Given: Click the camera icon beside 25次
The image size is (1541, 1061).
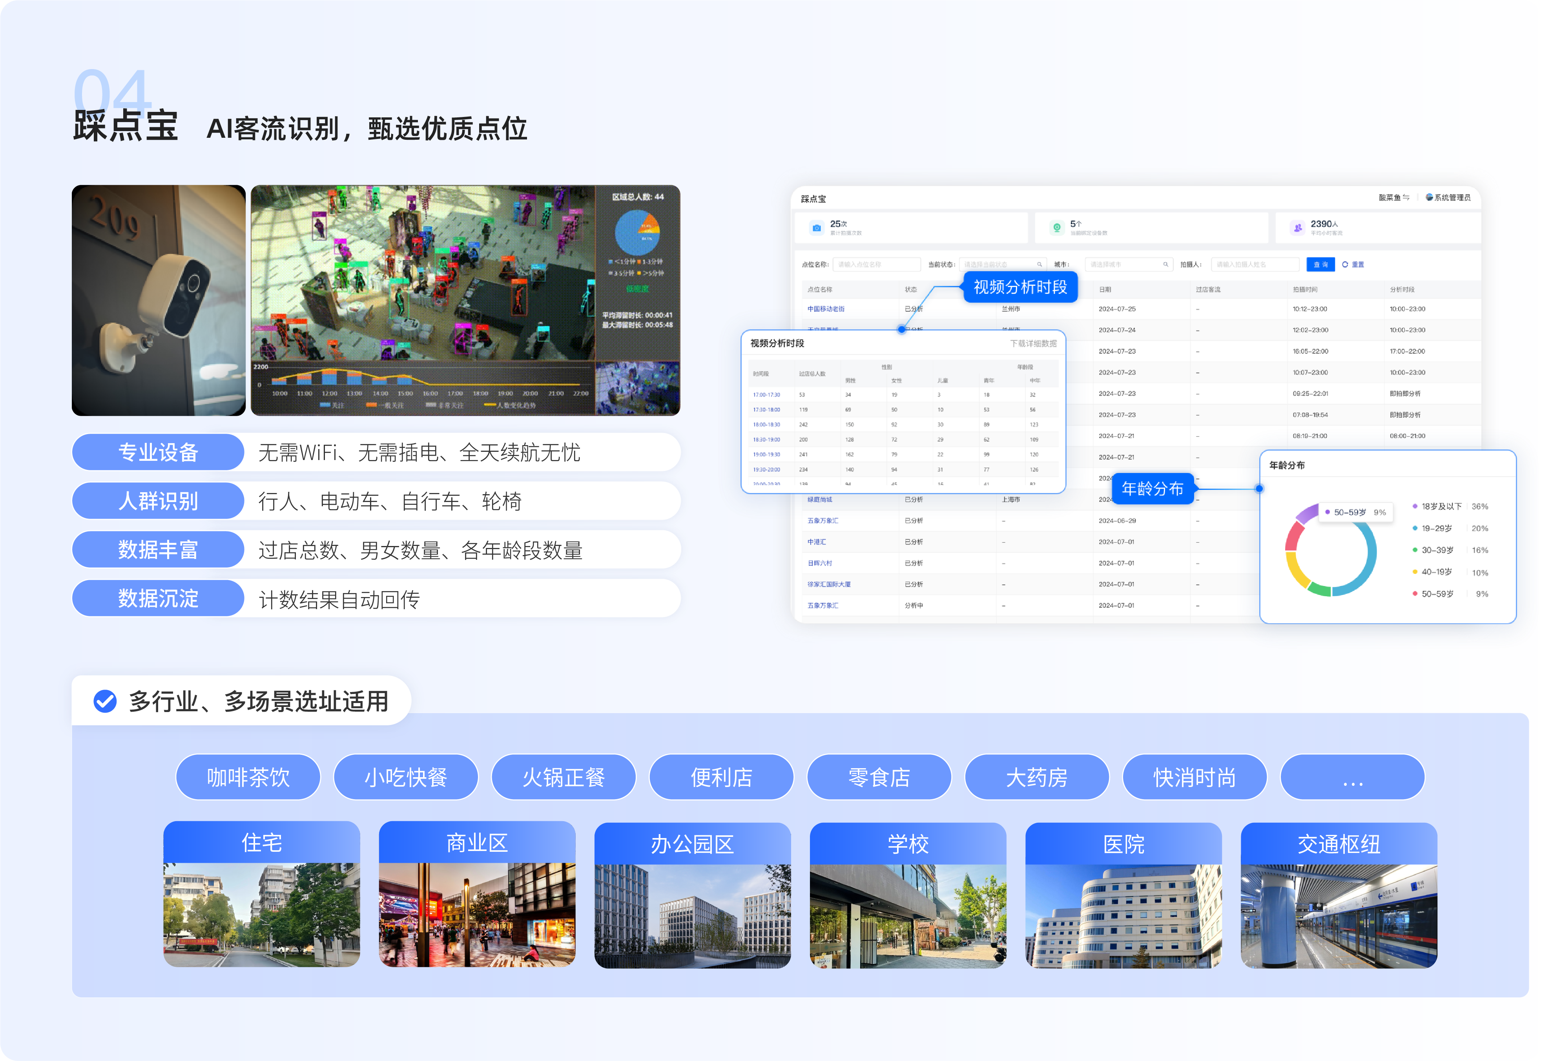Looking at the screenshot, I should pos(816,228).
